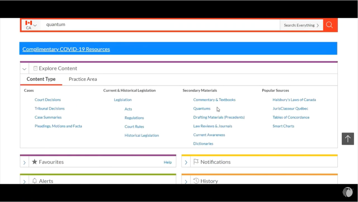Image resolution: width=358 pixels, height=202 pixels.
Task: Click the orange search magnifier button
Action: 330,25
